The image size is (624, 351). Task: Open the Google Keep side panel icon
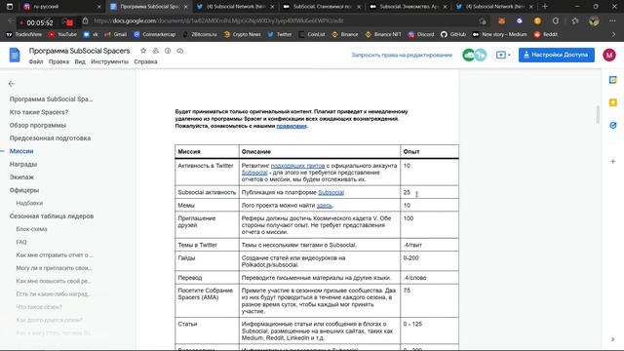613,102
